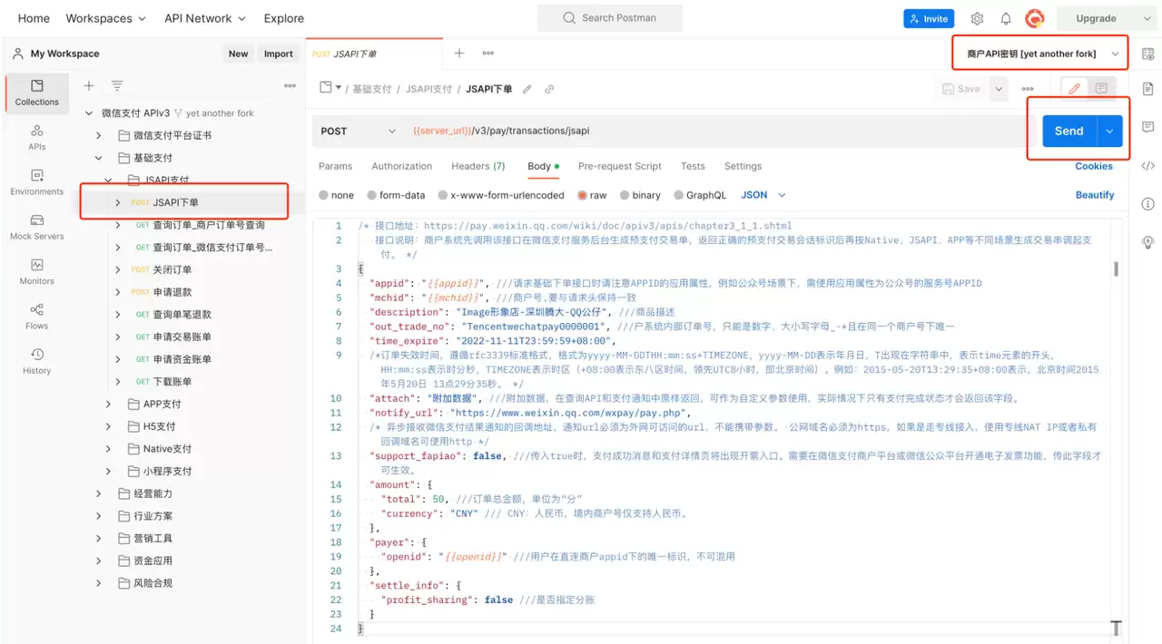The width and height of the screenshot is (1162, 644).
Task: Open comments mode icon in toolbar
Action: (x=1101, y=88)
